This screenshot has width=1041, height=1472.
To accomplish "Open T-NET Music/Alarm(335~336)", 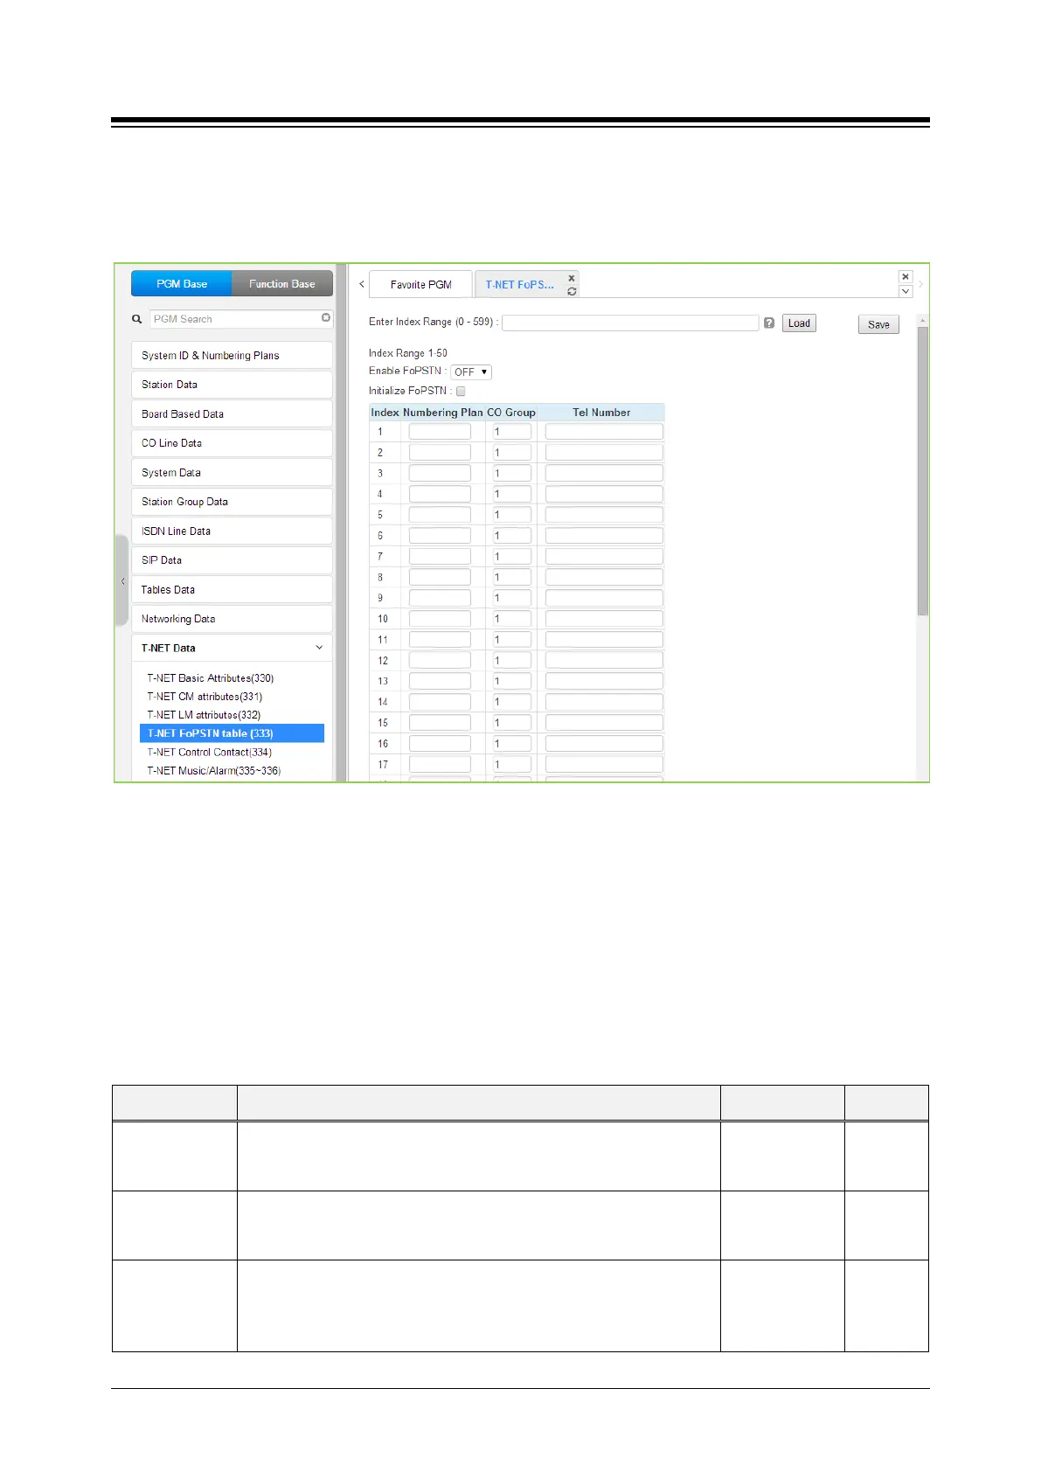I will (214, 771).
